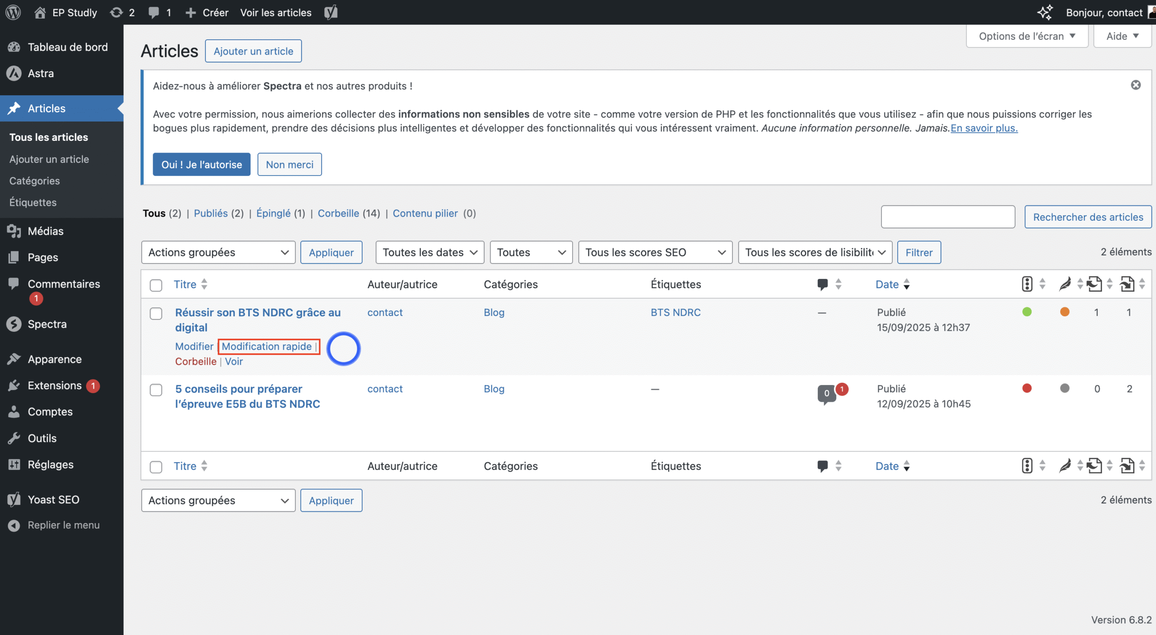Open Tous les scores SEO dropdown
Viewport: 1156px width, 635px height.
[655, 252]
